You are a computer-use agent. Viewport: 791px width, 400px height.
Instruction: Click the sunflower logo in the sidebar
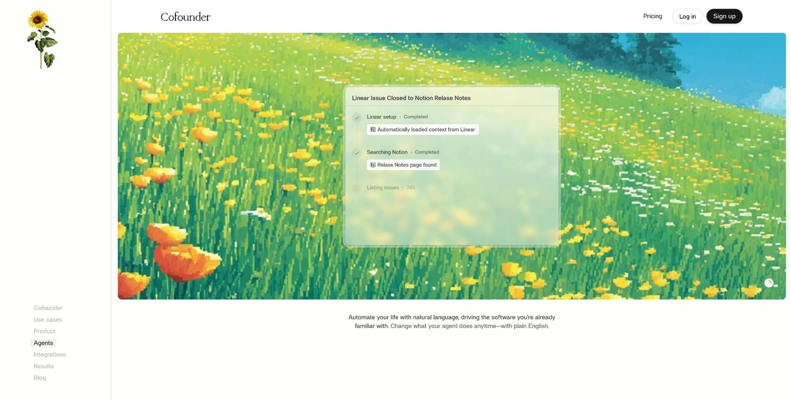[x=42, y=39]
